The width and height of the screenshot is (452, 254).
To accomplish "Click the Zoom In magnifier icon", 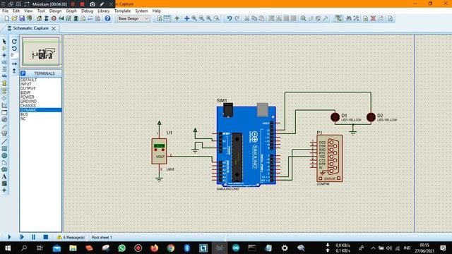I will pos(194,18).
